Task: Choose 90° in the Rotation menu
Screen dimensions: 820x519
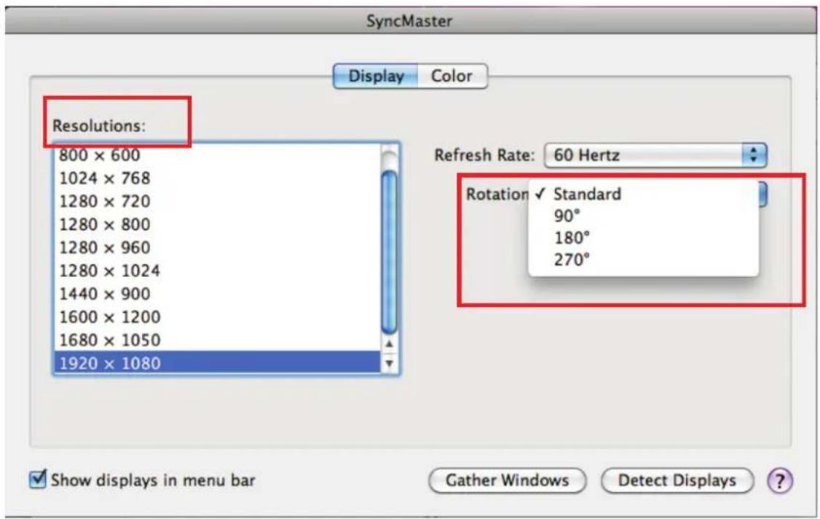Action: 643,216
